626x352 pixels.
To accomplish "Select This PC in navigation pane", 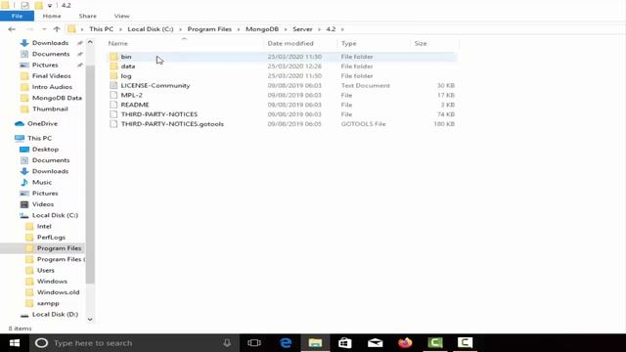I will (39, 138).
